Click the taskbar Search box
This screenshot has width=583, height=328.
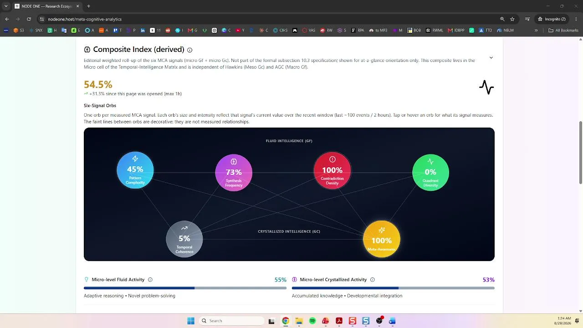[x=232, y=321]
